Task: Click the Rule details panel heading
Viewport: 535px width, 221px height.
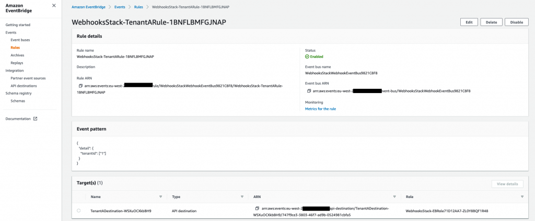Action: click(x=89, y=36)
